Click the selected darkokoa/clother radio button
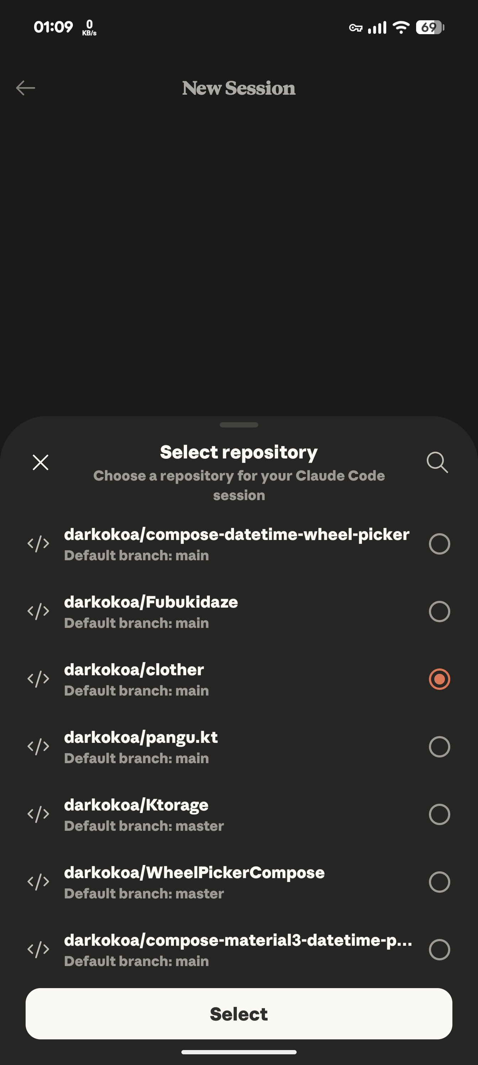Screen dimensions: 478x1065 pos(439,679)
